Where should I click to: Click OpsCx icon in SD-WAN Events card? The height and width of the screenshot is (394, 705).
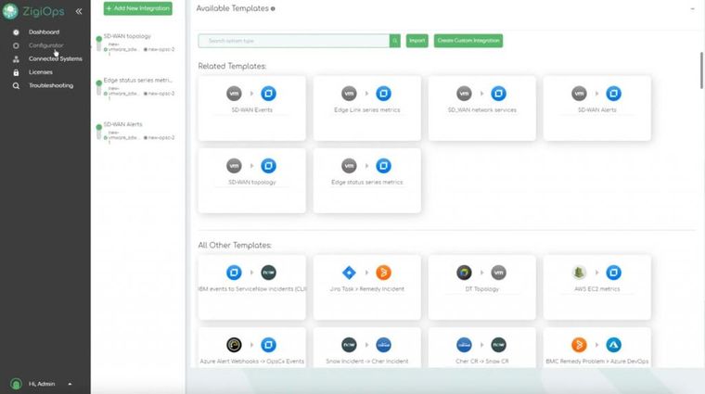(x=268, y=94)
